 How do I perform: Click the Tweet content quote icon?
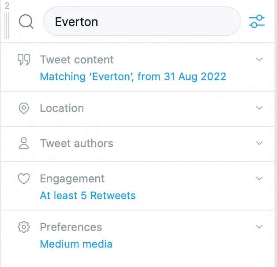click(x=24, y=59)
